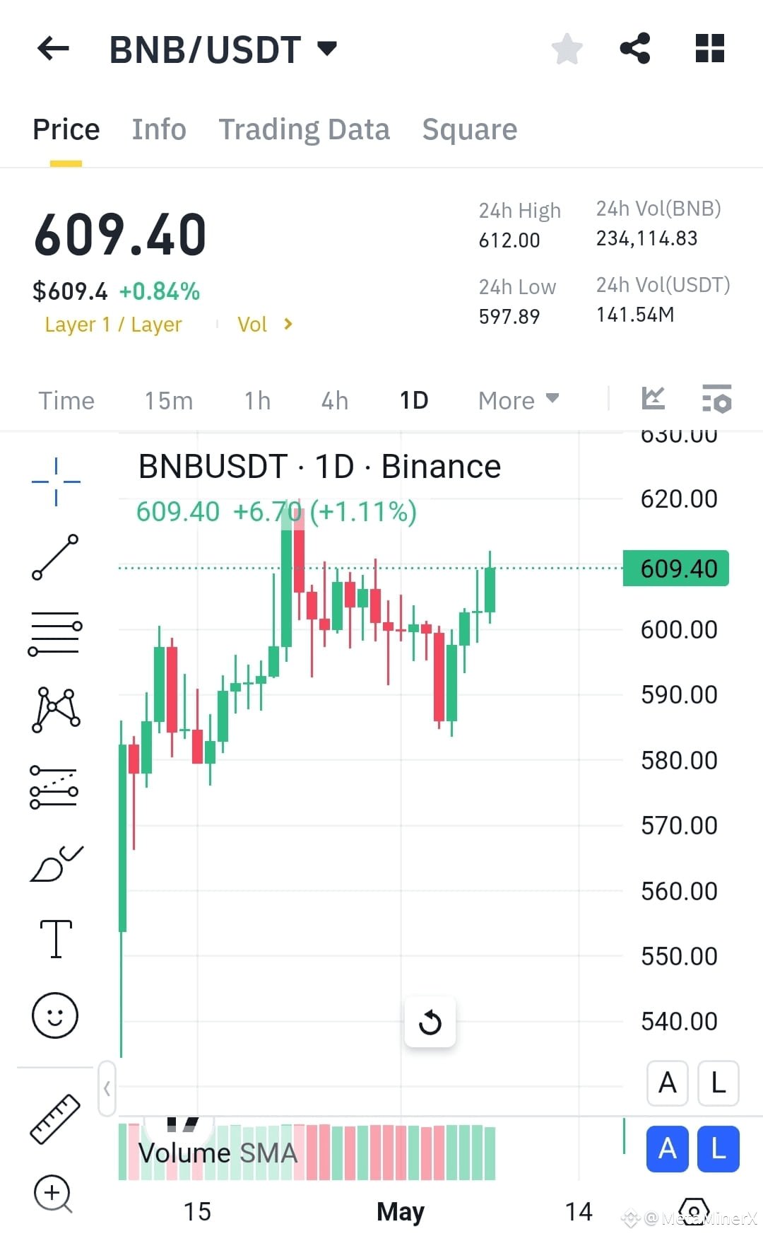Select the zoom in tool
The width and height of the screenshot is (763, 1236).
(53, 1194)
